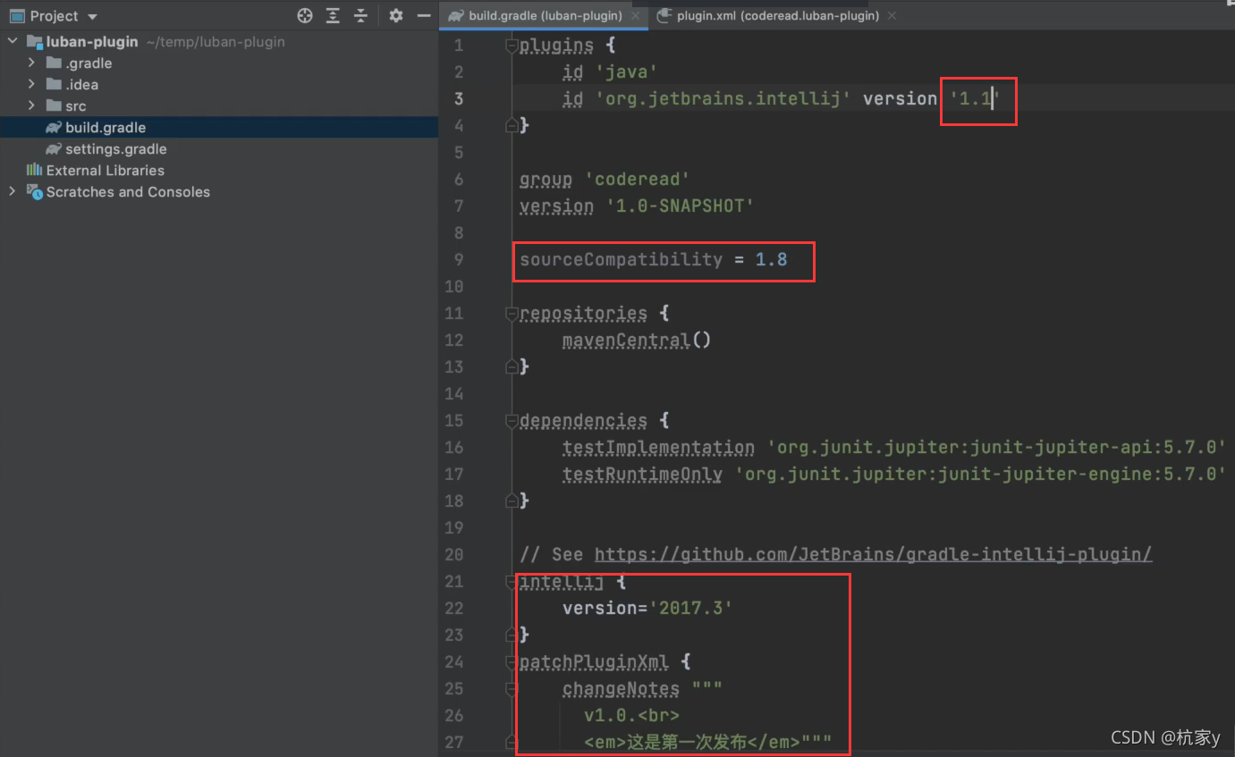The image size is (1235, 757).
Task: Switch to build.gradle (luban-plugin) tab
Action: [x=545, y=16]
